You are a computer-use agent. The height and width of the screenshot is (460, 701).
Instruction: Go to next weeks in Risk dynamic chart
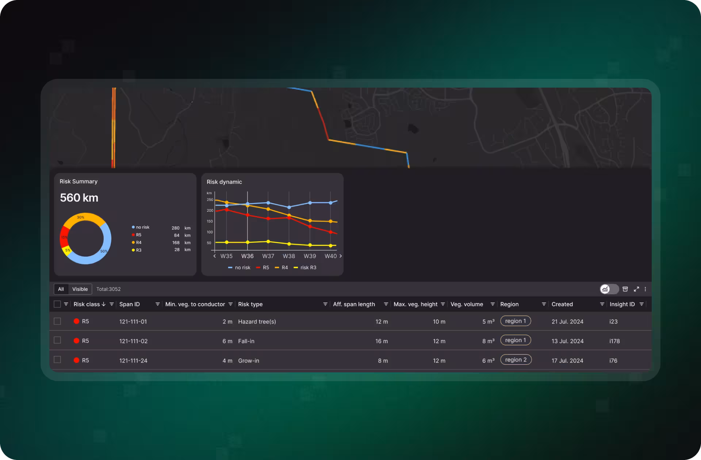tap(341, 256)
